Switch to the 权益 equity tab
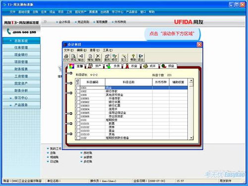248x186 pixels. (131, 66)
